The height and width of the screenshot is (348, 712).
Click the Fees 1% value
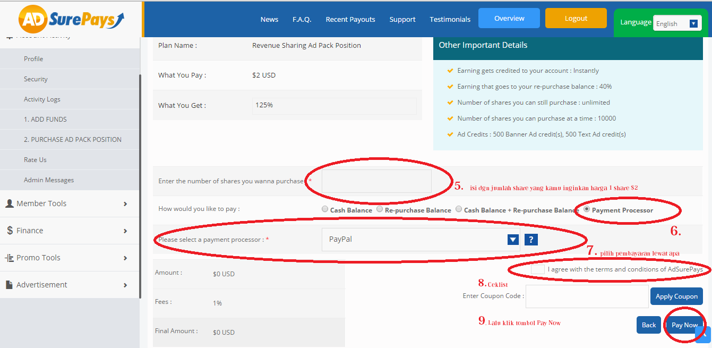coord(217,303)
